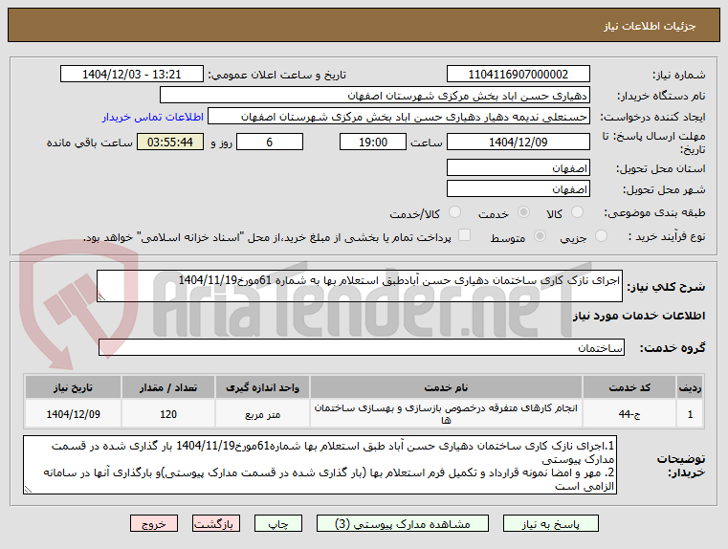Click the unit cell متر مربع
The height and width of the screenshot is (549, 728).
tap(262, 414)
